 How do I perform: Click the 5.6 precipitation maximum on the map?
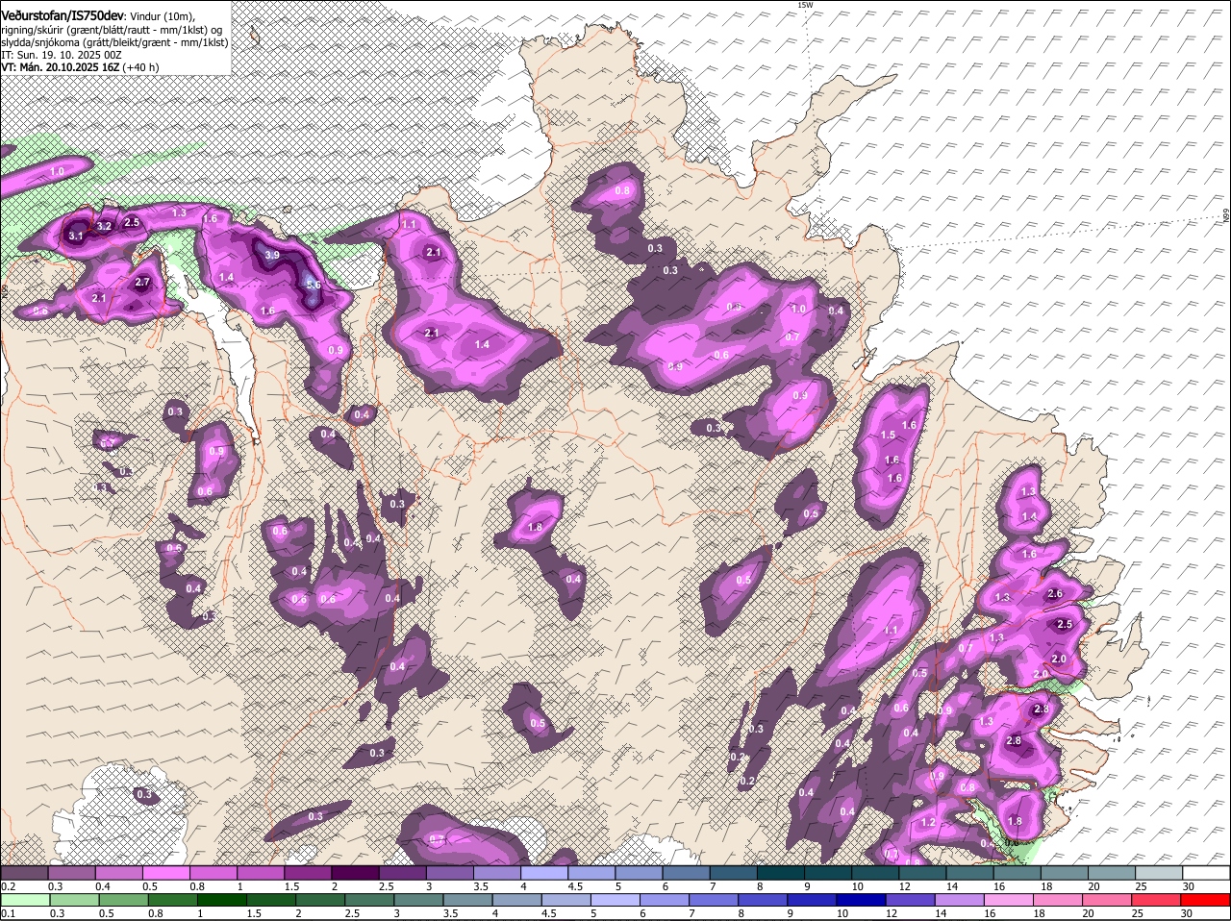pos(314,285)
